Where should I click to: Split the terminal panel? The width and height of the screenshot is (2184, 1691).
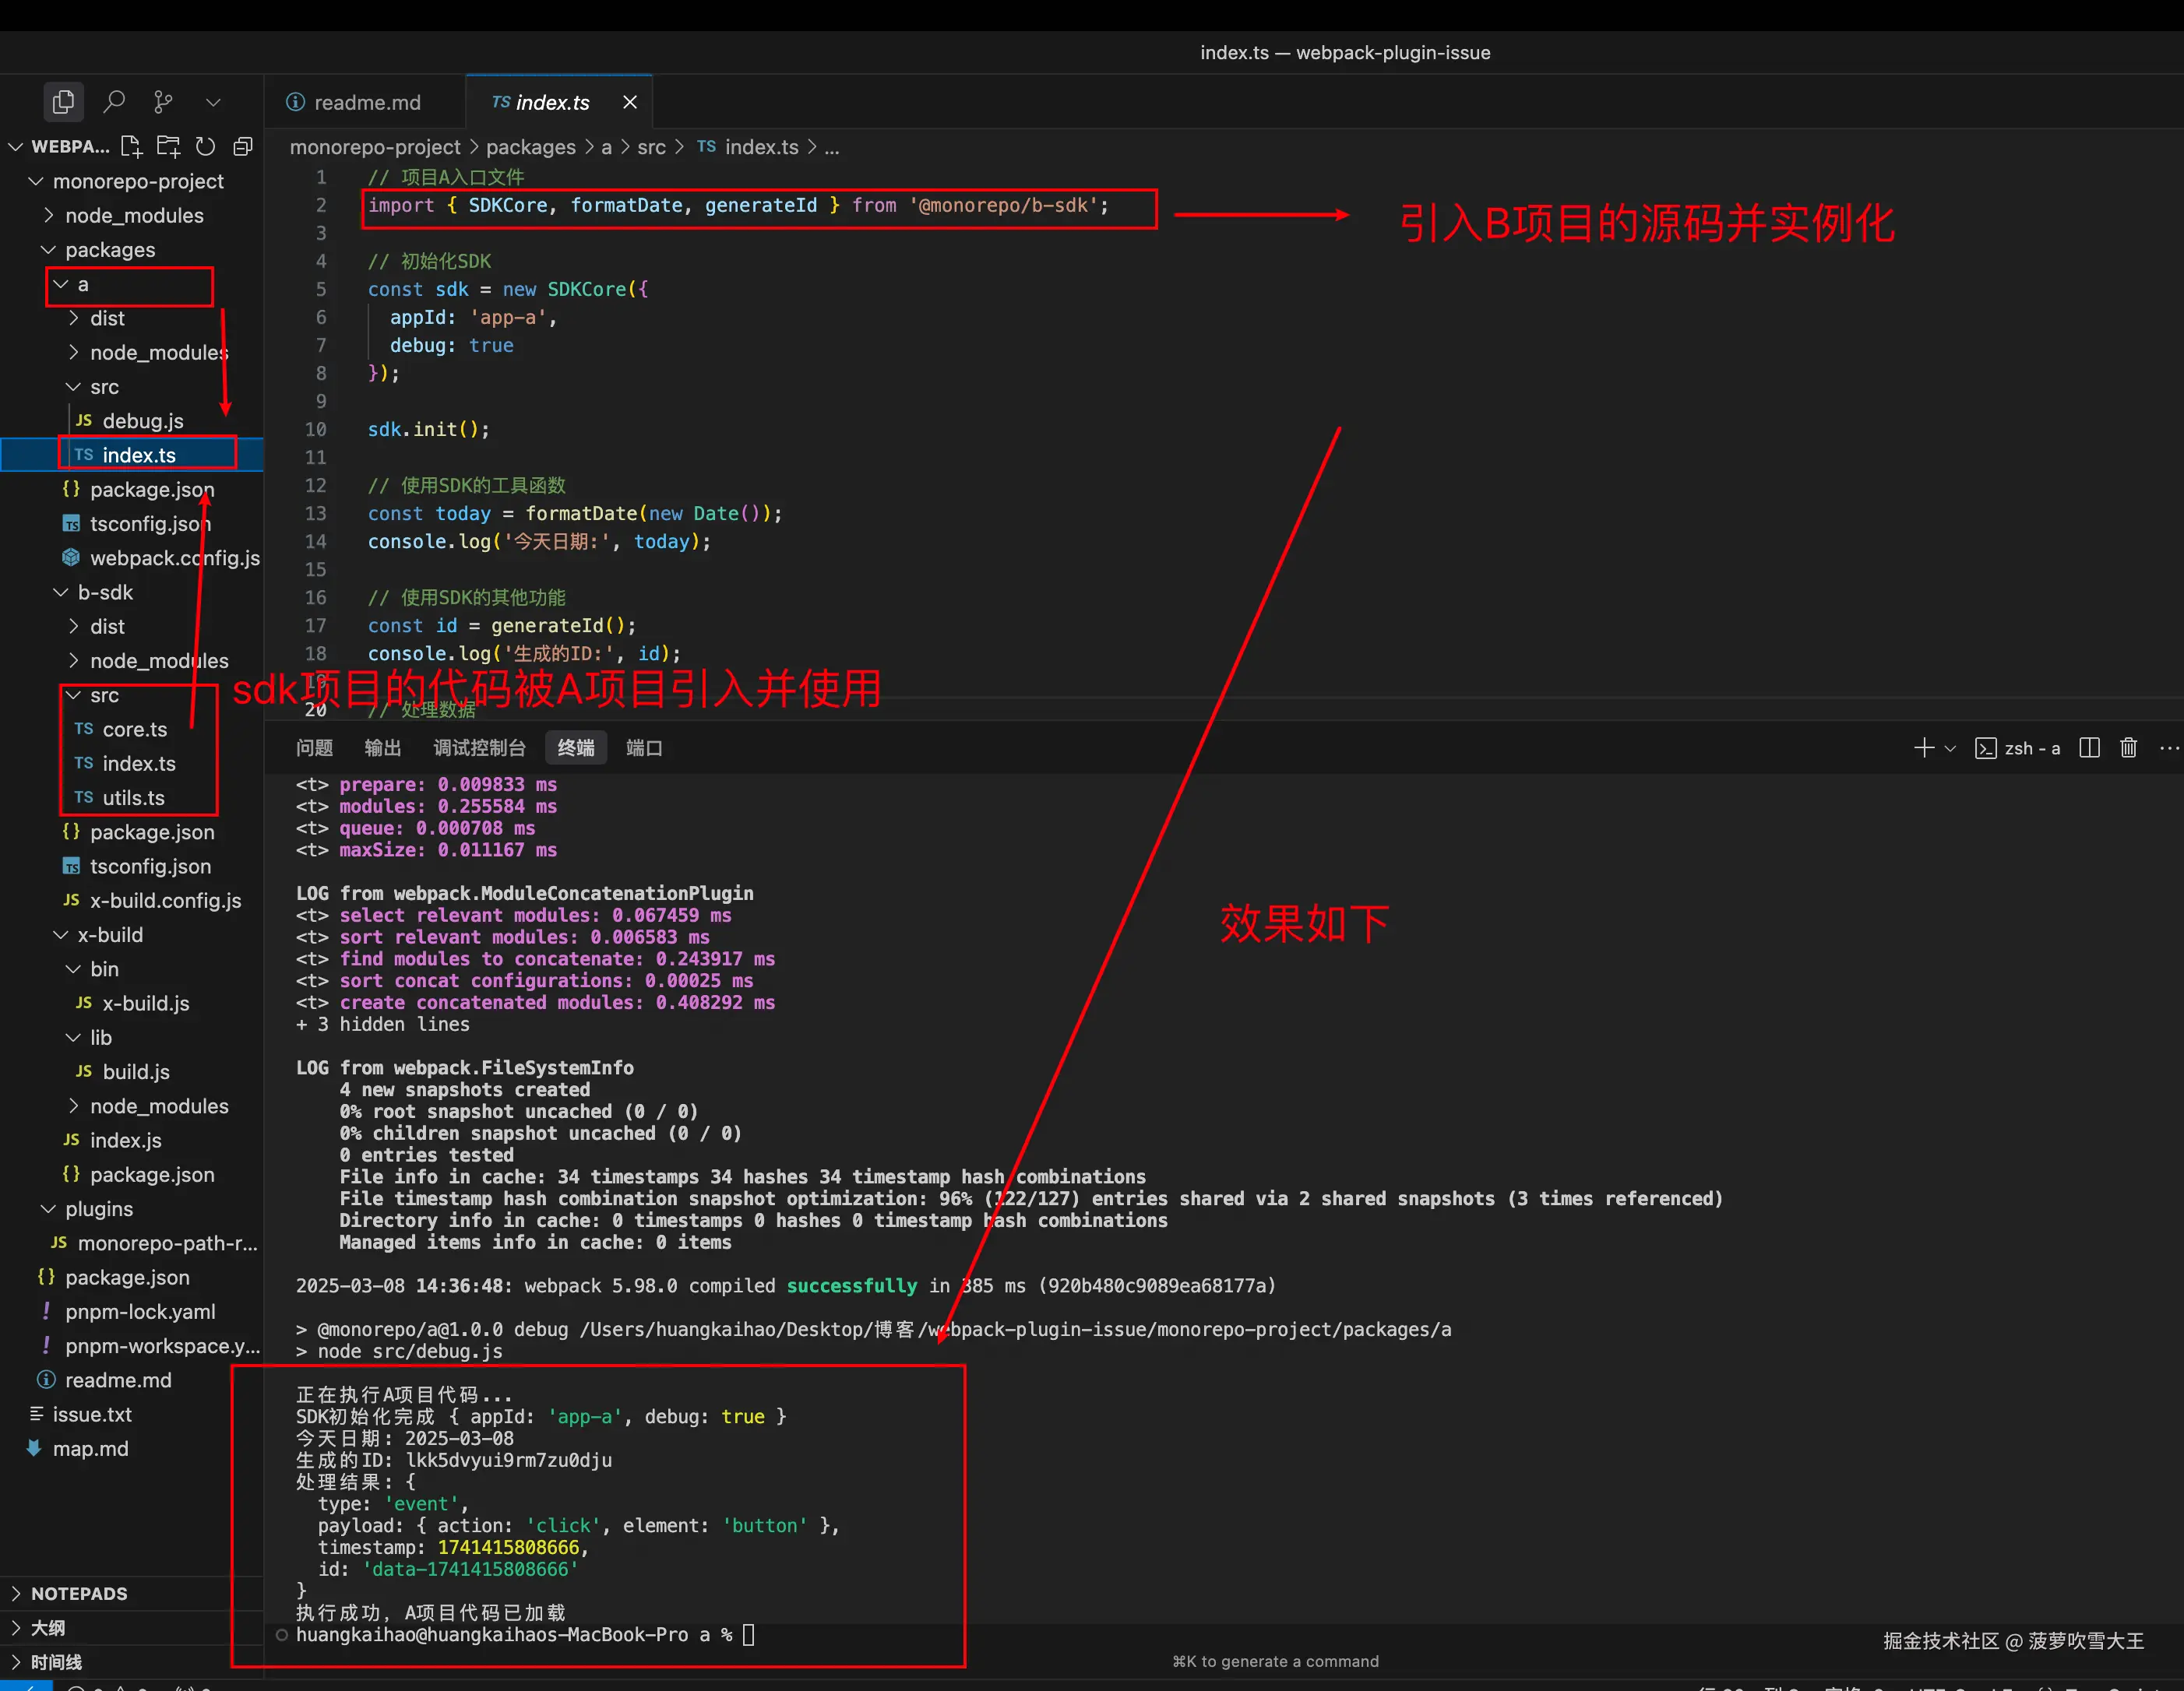2088,748
